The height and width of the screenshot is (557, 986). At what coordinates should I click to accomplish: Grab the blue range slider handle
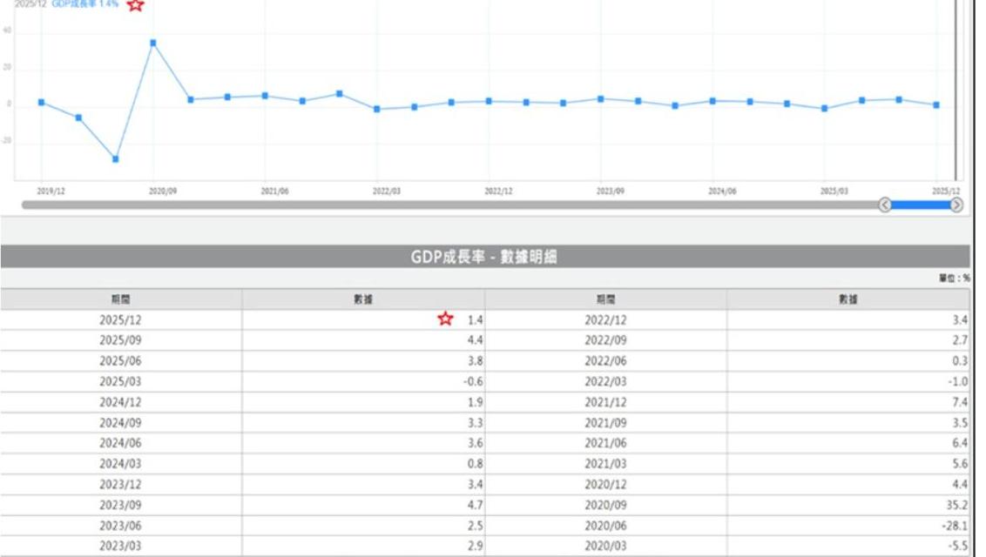pos(920,205)
